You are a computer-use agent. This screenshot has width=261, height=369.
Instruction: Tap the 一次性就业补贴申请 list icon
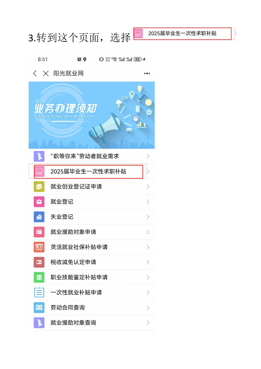coord(39,292)
